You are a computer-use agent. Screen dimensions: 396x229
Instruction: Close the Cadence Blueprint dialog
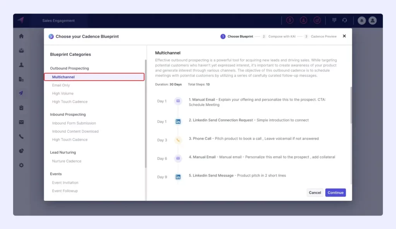pyautogui.click(x=344, y=36)
